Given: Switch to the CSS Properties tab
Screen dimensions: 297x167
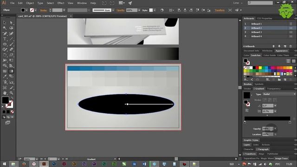Looking at the screenshot, I should point(265,19).
